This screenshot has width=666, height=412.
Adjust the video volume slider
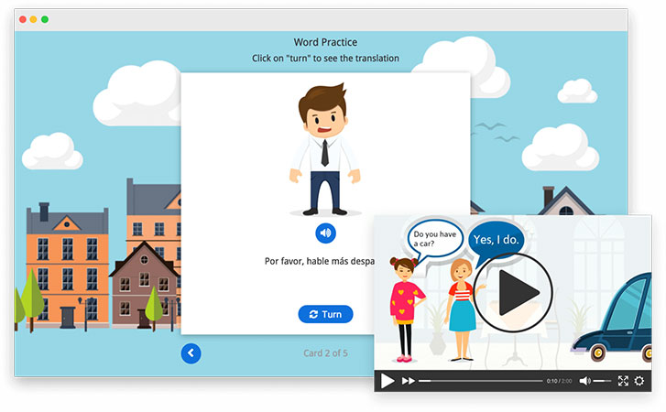[602, 381]
